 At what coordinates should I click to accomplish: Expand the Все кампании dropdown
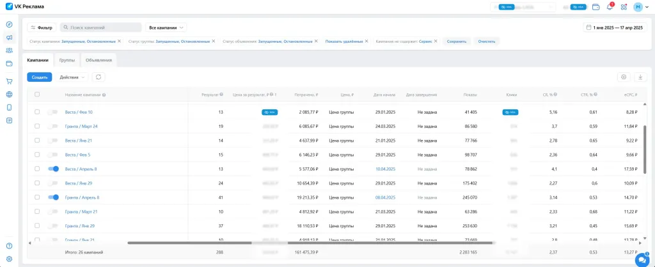[x=167, y=27]
